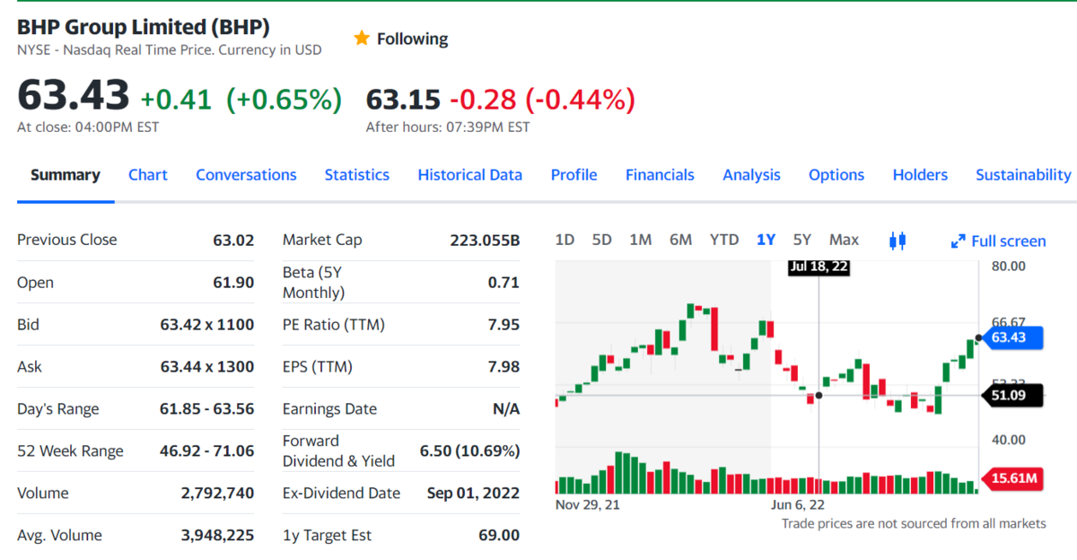This screenshot has height=560, width=1077.
Task: Click the Beta (5Y Monthly) label
Action: (x=313, y=283)
